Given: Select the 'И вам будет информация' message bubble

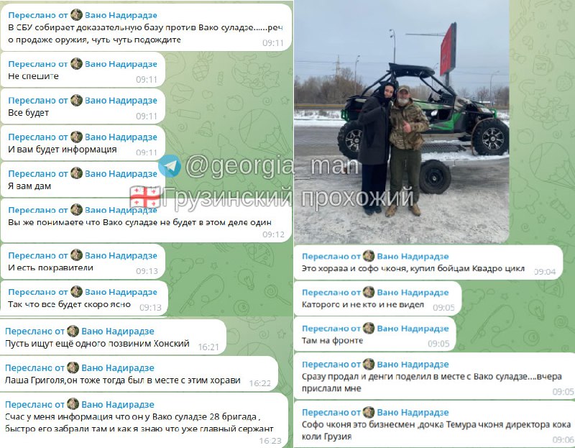Looking at the screenshot, I should pyautogui.click(x=83, y=143).
